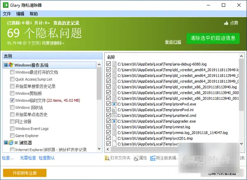This screenshot has width=247, height=180.
Task: Click the IE 浏览器 browser icon
Action: pyautogui.click(x=11, y=143)
